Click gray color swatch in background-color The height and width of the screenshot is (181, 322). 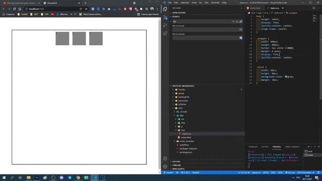(286, 76)
